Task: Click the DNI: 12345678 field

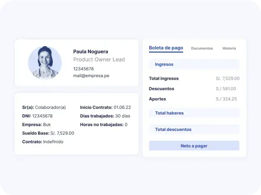Action: click(37, 116)
